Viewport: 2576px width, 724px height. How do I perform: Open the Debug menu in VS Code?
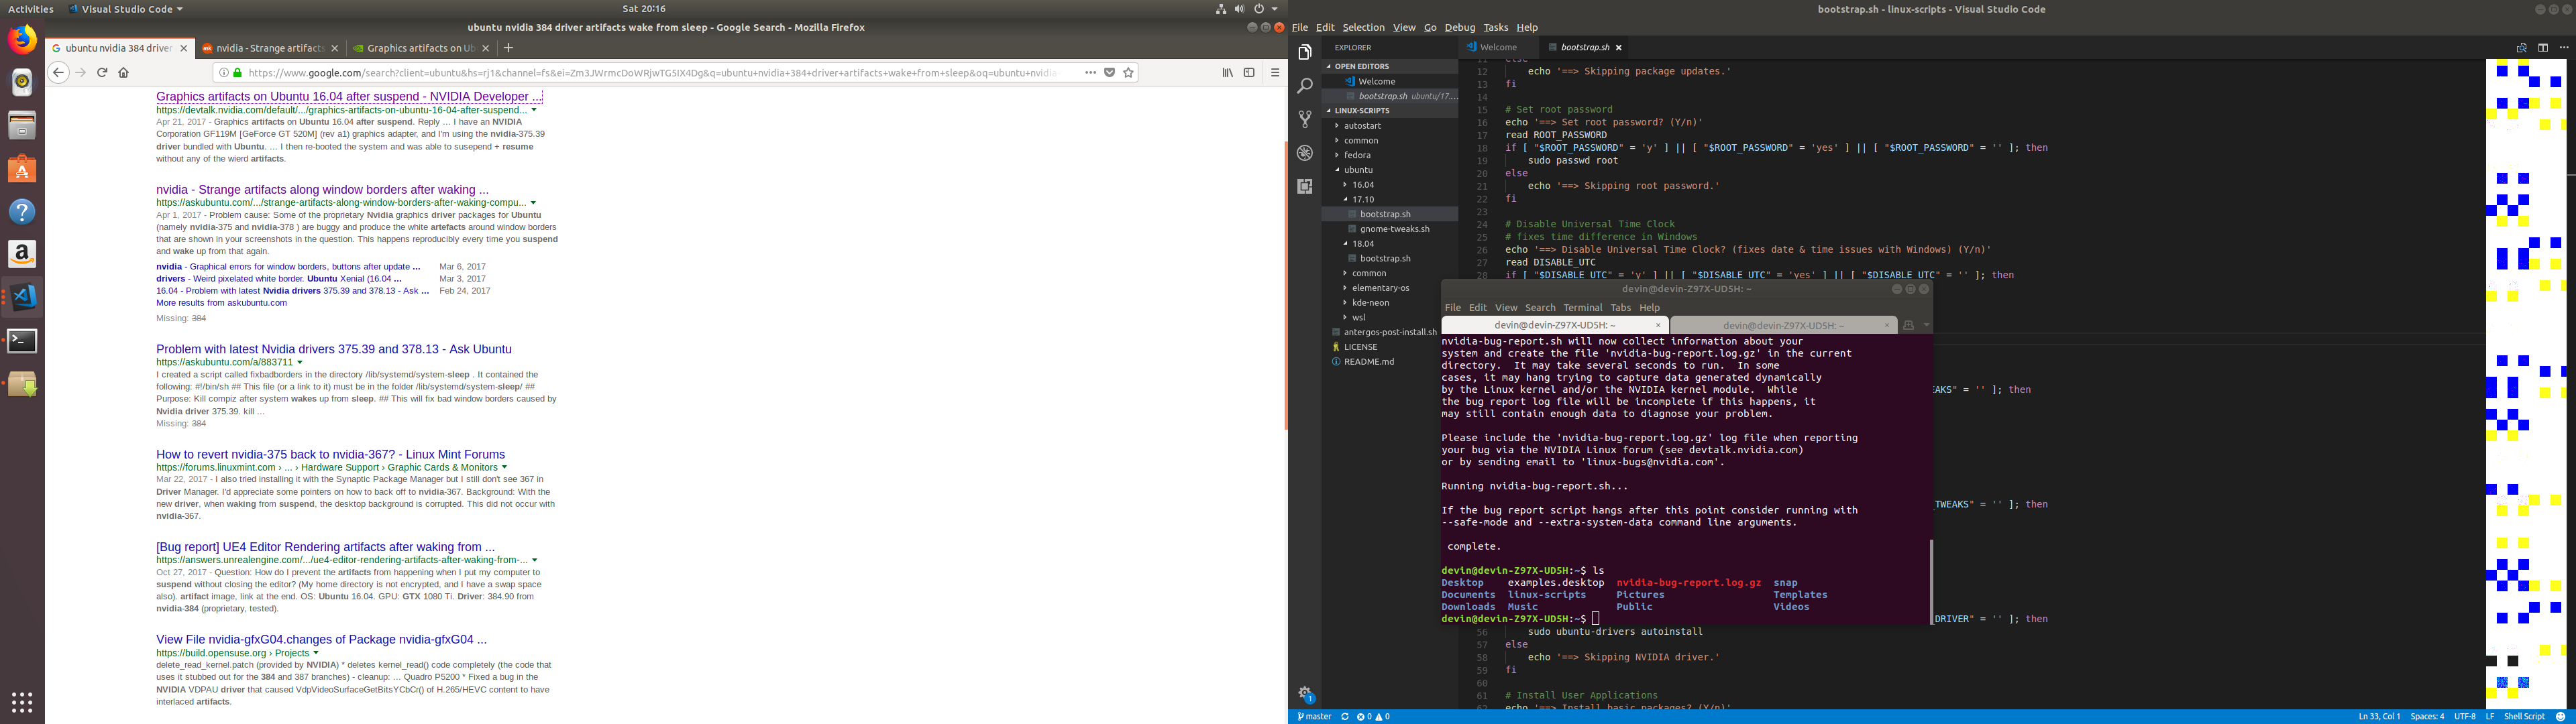(x=1459, y=27)
